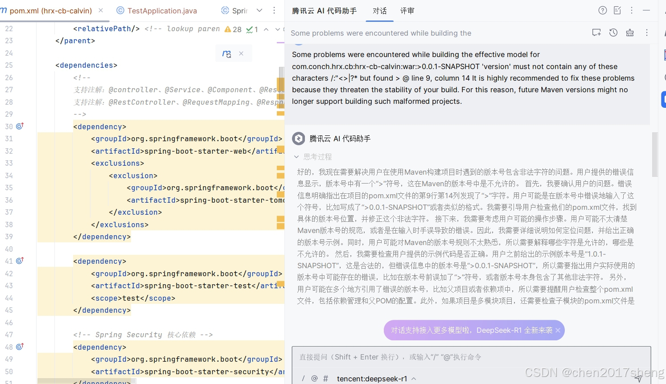Viewport: 666px width, 384px height.
Task: Click the 腾讯云 AI 代码助手 reply author name
Action: pyautogui.click(x=340, y=139)
